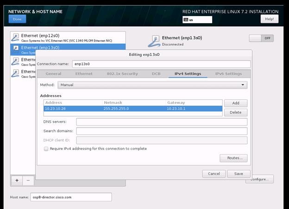Click the fourth Ethernet device icon in list
The width and height of the screenshot is (289, 209).
(x=15, y=73)
